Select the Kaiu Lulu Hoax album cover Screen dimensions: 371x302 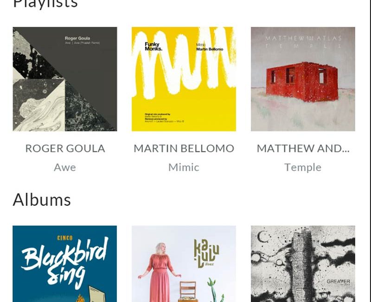(184, 263)
